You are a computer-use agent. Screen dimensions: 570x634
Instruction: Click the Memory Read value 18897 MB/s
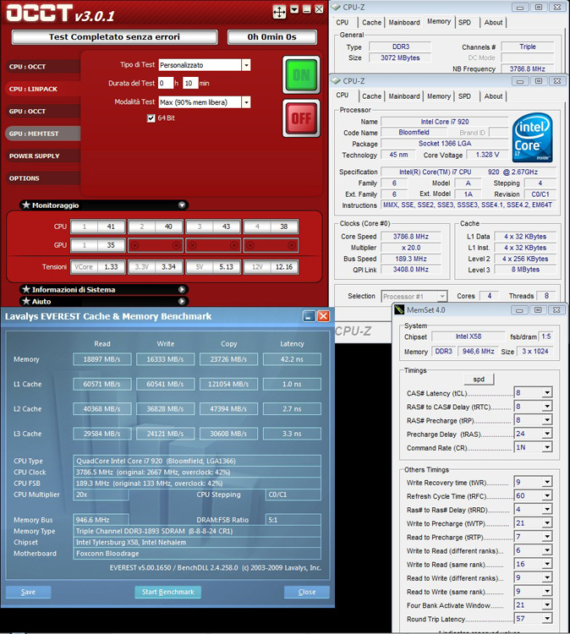(102, 359)
